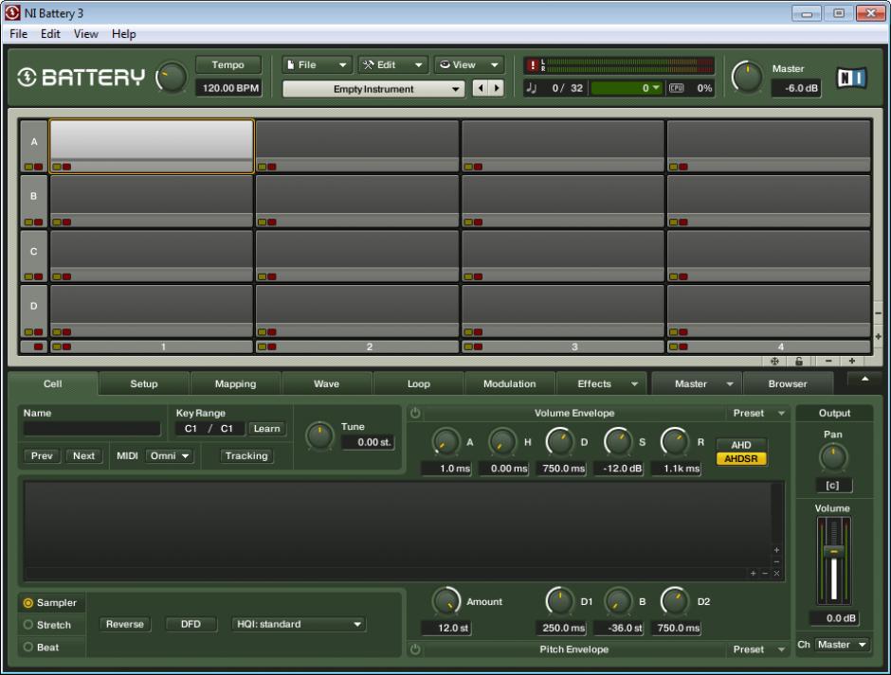Open the Edit dropdown in the header
Image resolution: width=891 pixels, height=675 pixels.
393,64
